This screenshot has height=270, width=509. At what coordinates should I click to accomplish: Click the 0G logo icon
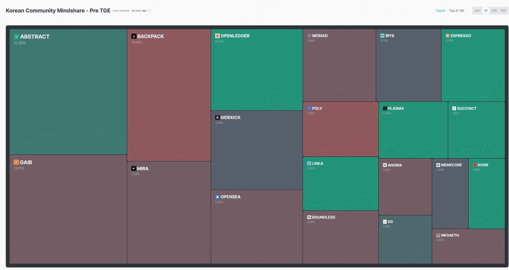pyautogui.click(x=385, y=222)
